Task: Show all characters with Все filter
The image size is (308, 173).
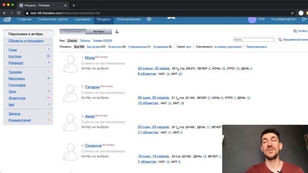Action: pyautogui.click(x=79, y=47)
